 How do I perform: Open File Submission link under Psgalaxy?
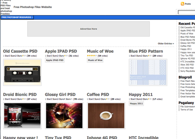188,106
